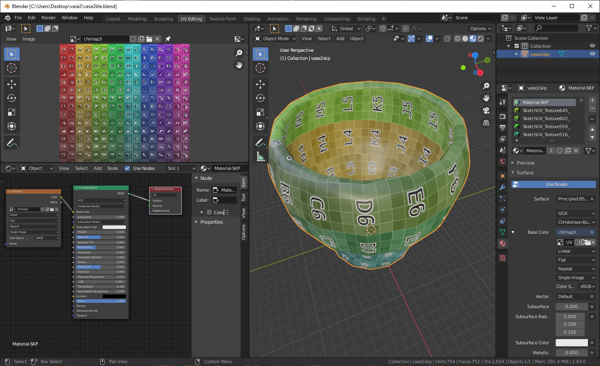This screenshot has height=366, width=600.
Task: Uncheck the Use Nodes checkbox
Action: (127, 168)
